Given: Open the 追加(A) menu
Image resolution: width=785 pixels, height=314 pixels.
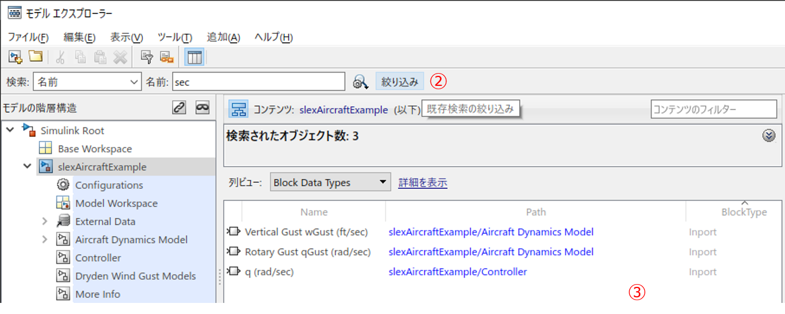Looking at the screenshot, I should pyautogui.click(x=223, y=37).
